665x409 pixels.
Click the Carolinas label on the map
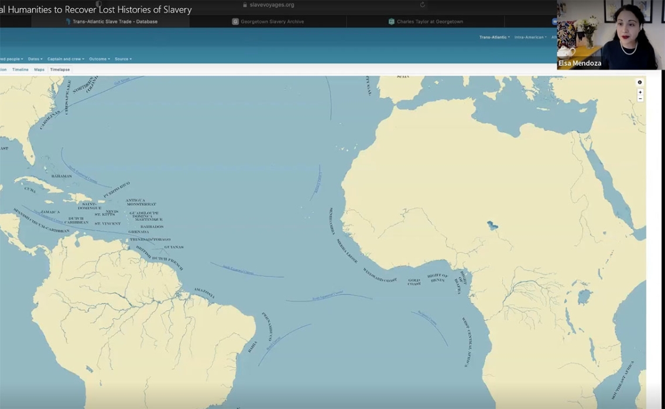pyautogui.click(x=50, y=120)
